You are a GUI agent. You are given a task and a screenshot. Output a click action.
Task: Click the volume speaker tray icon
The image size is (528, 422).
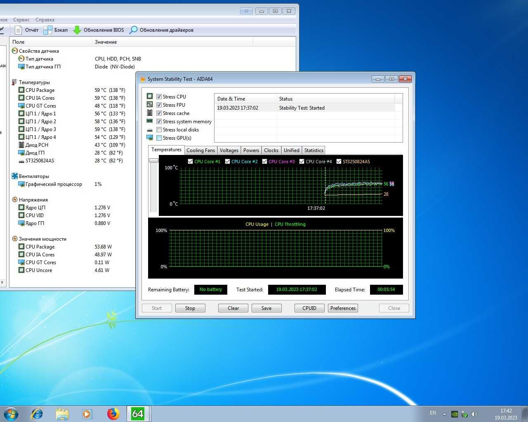click(474, 414)
